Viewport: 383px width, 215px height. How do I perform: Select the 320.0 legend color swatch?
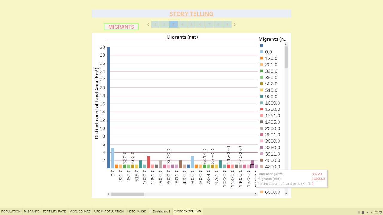pyautogui.click(x=262, y=71)
